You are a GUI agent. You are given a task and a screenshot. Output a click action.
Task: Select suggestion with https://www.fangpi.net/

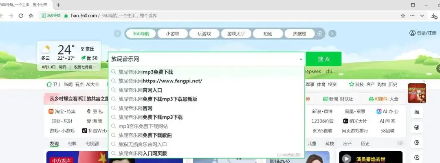coord(206,81)
